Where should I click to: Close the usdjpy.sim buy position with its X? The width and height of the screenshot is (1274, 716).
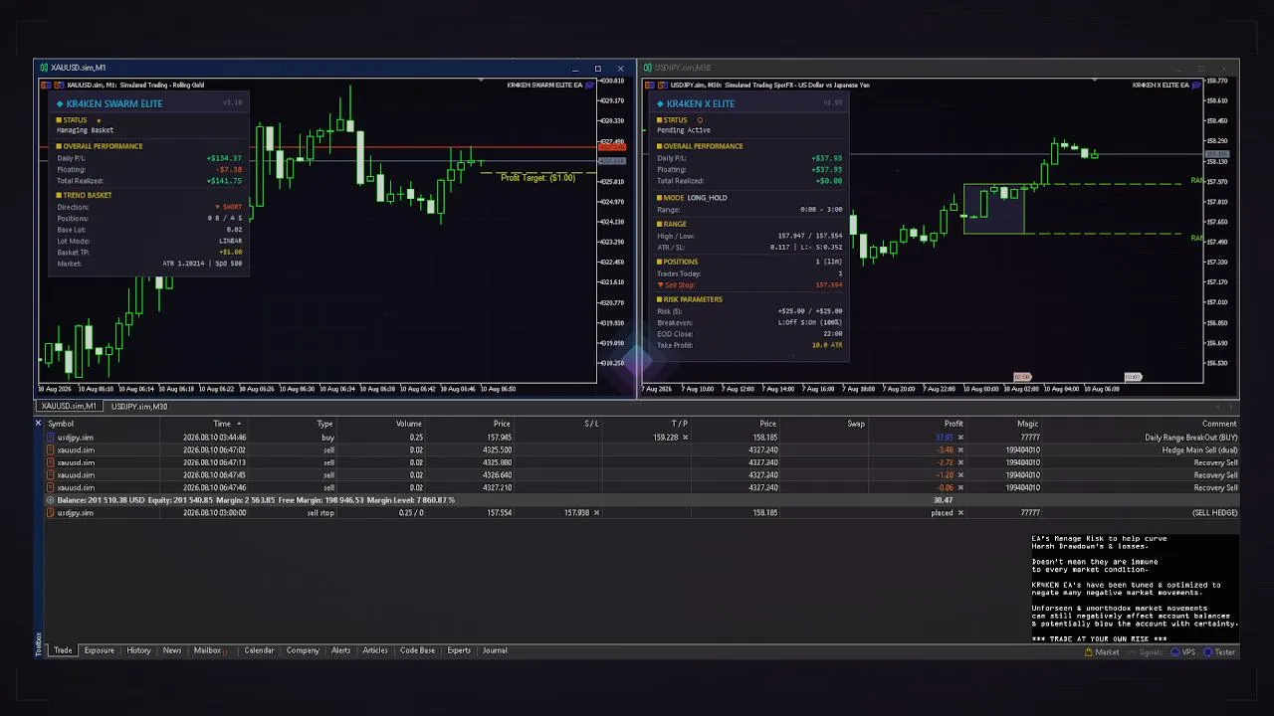960,438
